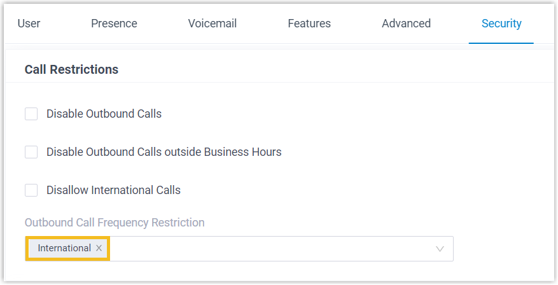Click the "Disable Outbound Calls outside Business Hours" text
This screenshot has width=558, height=285.
pyautogui.click(x=164, y=152)
